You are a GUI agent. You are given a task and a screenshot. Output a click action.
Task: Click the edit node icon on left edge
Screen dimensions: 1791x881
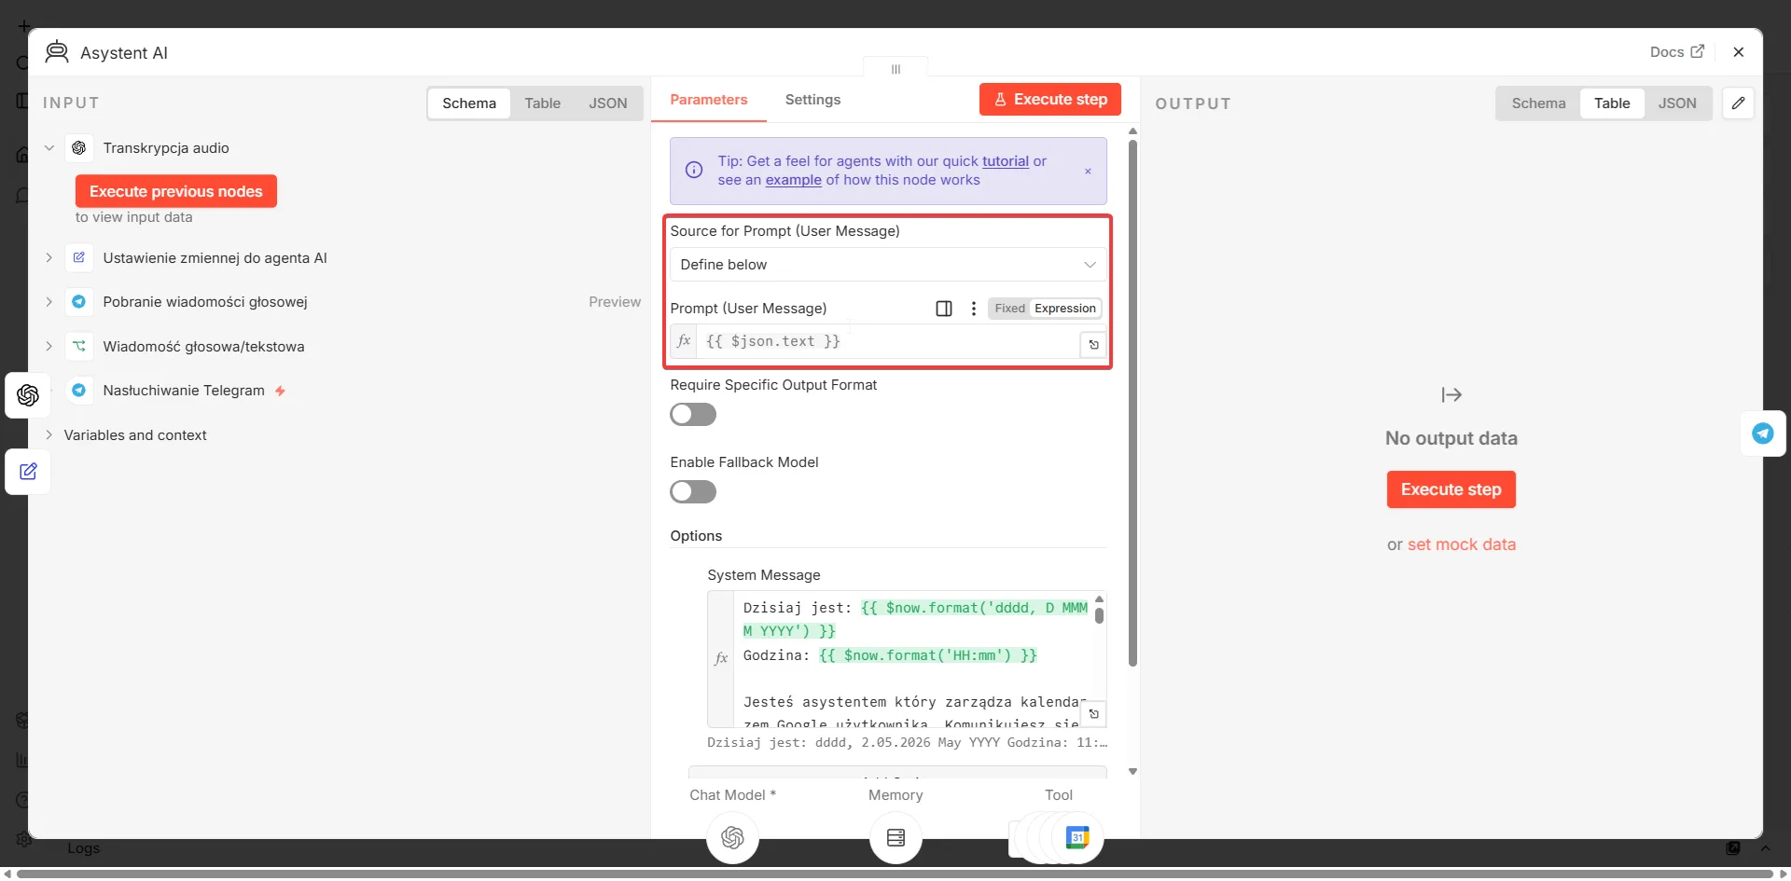pos(28,472)
